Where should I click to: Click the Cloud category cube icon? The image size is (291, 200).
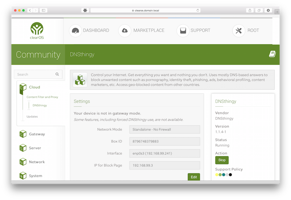23,87
